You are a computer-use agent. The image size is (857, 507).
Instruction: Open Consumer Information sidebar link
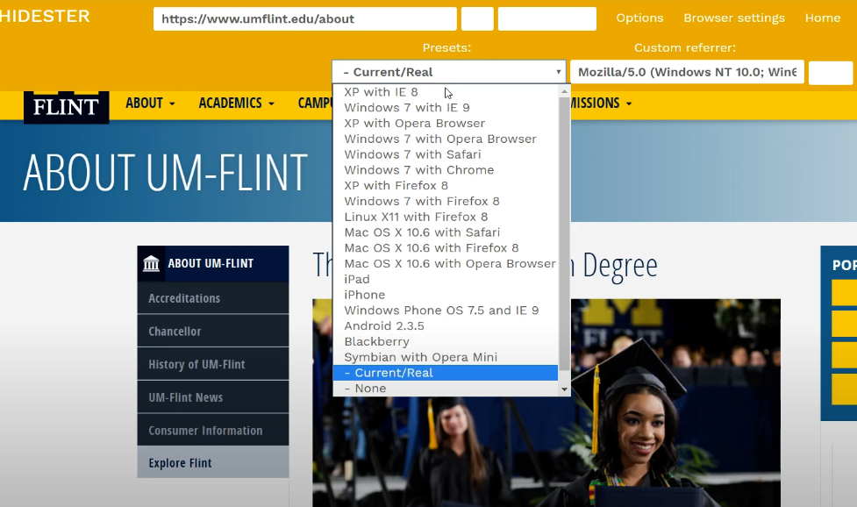click(x=213, y=431)
